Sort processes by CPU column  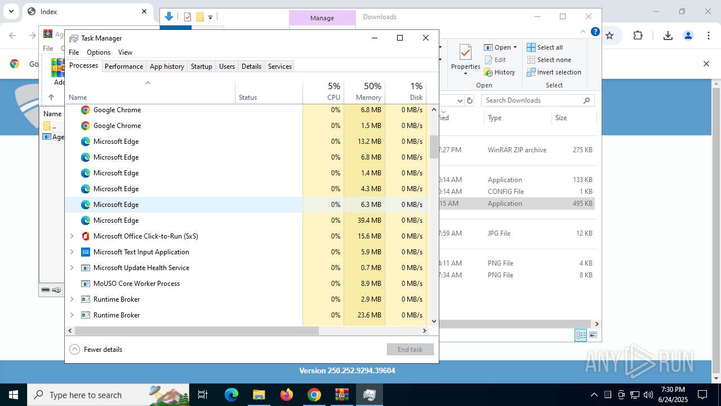pos(323,92)
